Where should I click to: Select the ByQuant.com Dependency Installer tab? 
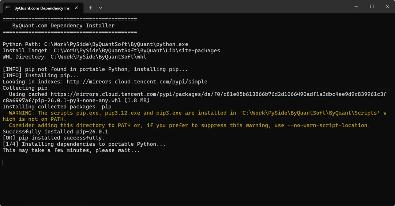[42, 8]
